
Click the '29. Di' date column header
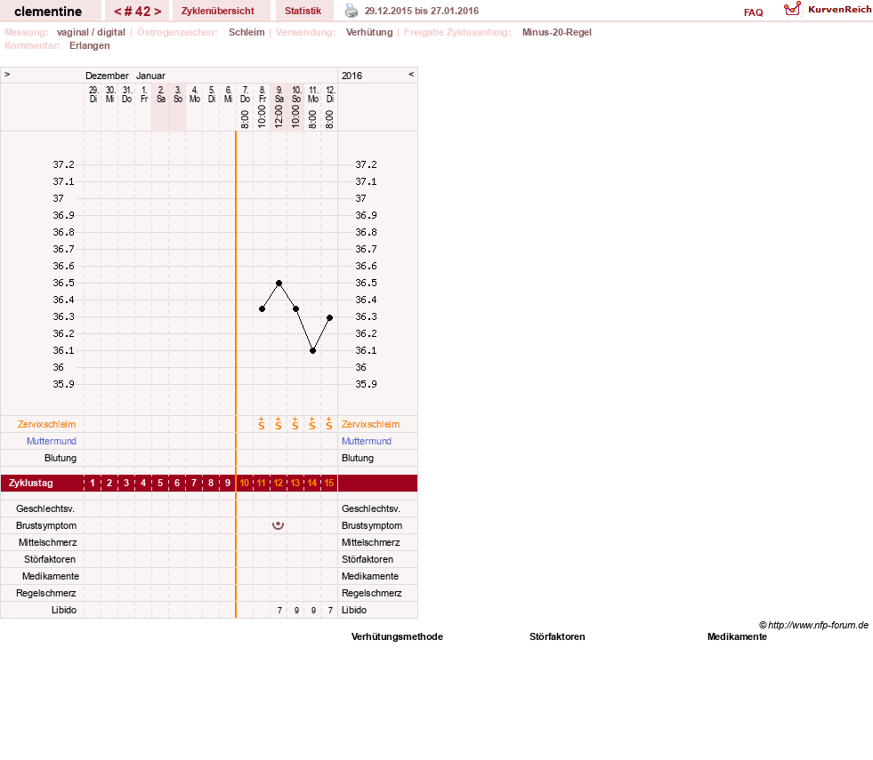pos(93,94)
